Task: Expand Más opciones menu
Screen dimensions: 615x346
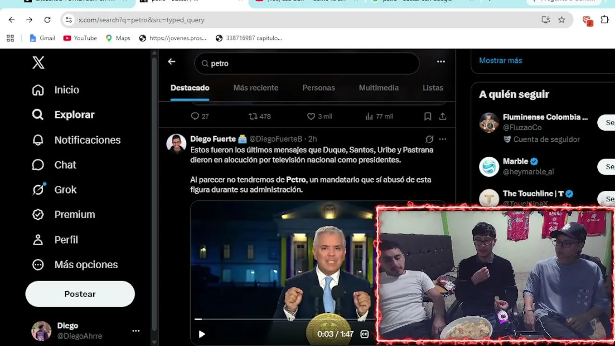Action: tap(74, 265)
